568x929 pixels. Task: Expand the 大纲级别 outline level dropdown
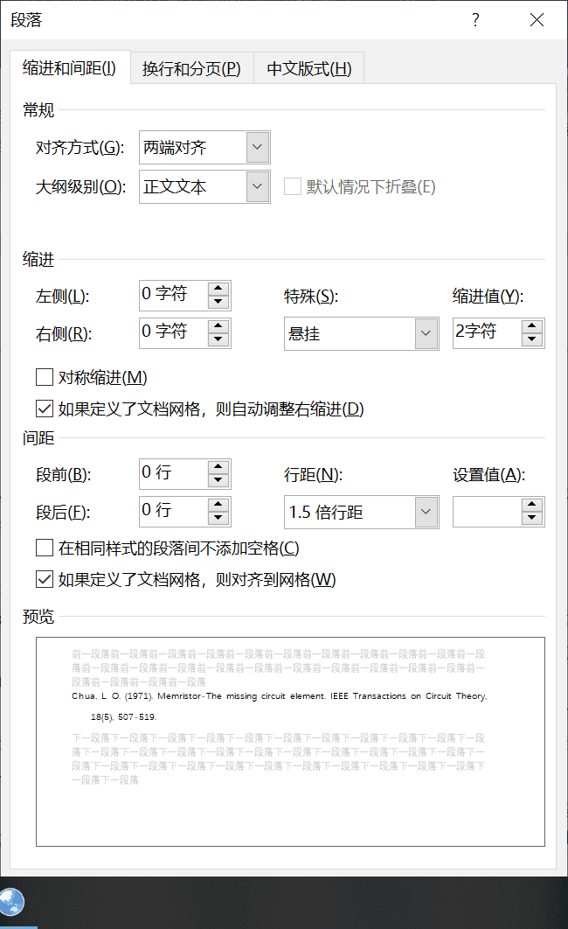point(258,186)
